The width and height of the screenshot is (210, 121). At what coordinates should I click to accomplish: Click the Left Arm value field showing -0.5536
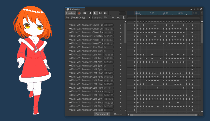108,55
